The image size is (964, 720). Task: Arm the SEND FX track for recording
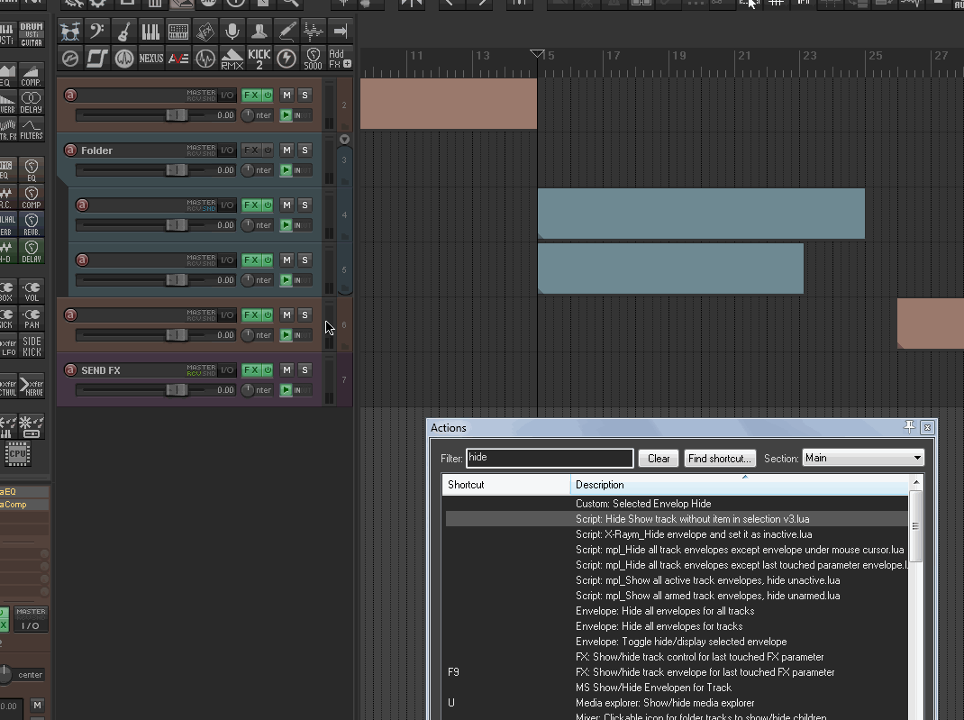tap(70, 370)
